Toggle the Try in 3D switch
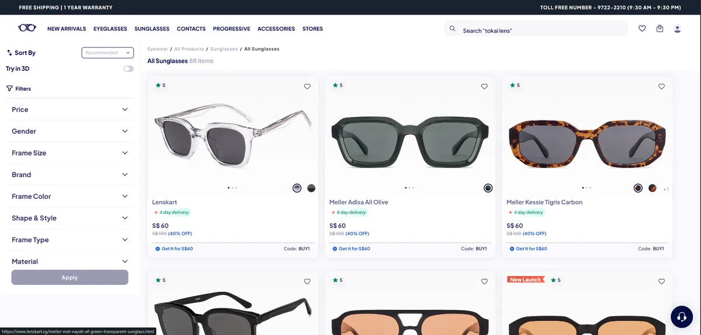 [129, 68]
